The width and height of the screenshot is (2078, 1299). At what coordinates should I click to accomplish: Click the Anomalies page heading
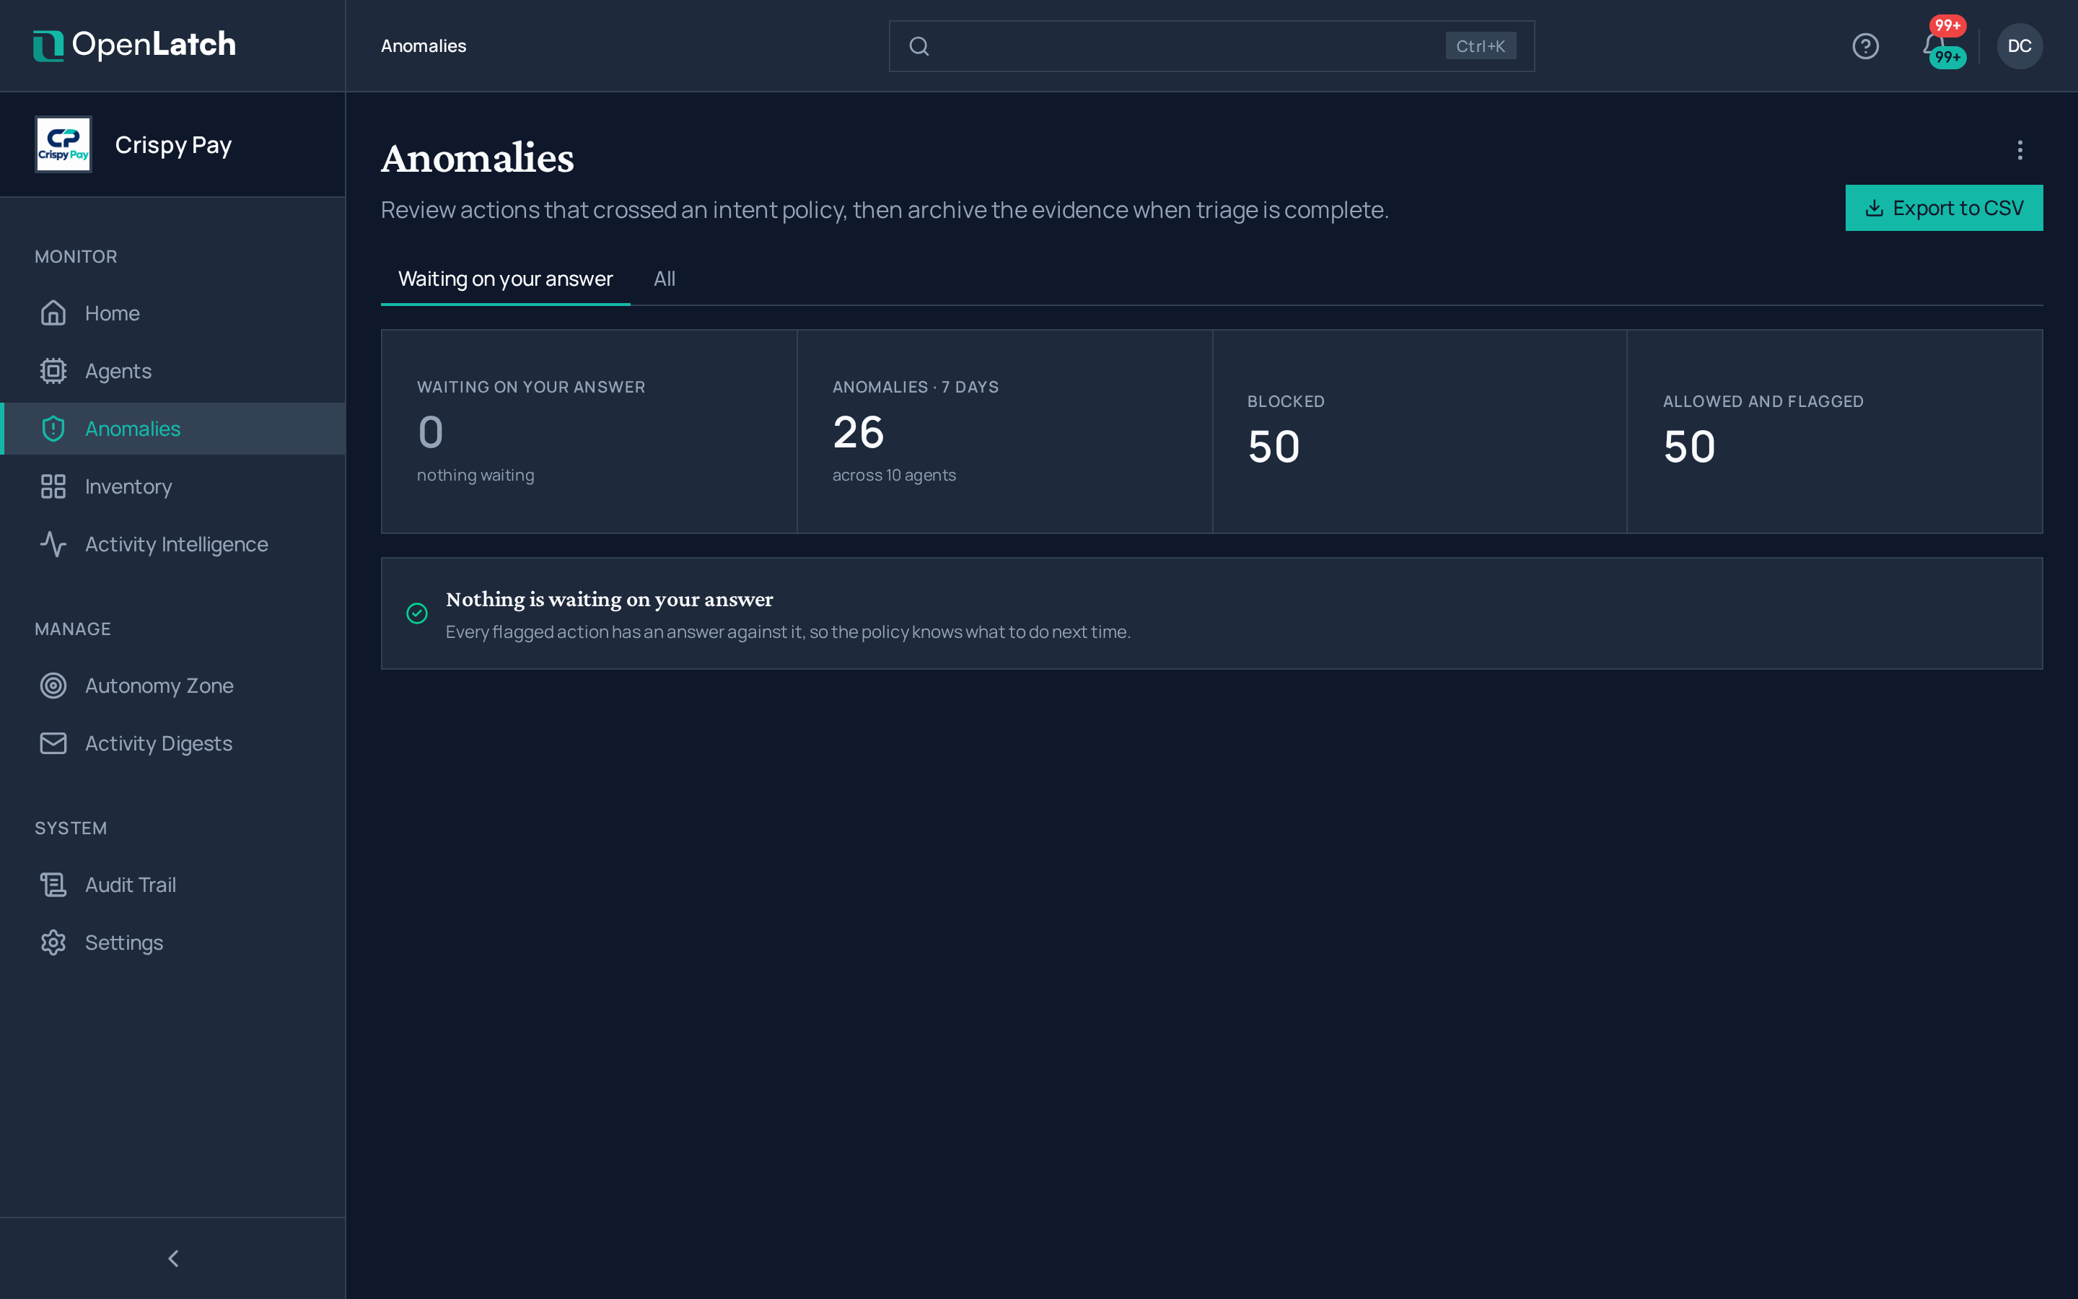[478, 158]
